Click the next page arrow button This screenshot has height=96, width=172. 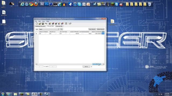click(53, 66)
